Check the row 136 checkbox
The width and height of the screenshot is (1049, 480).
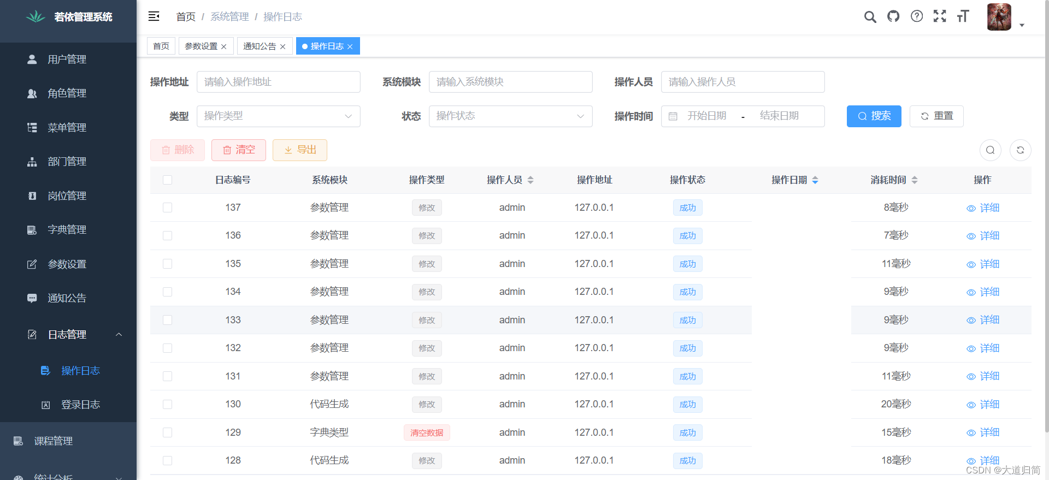168,236
